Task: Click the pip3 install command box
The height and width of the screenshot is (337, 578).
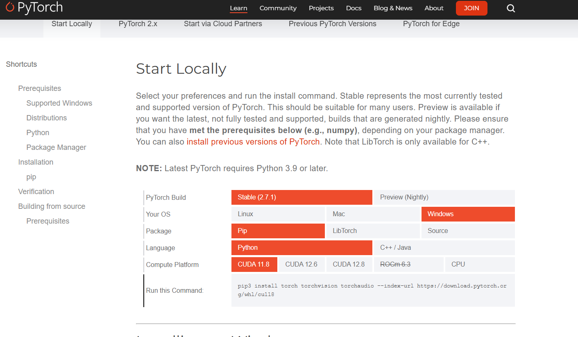Action: pos(373,290)
